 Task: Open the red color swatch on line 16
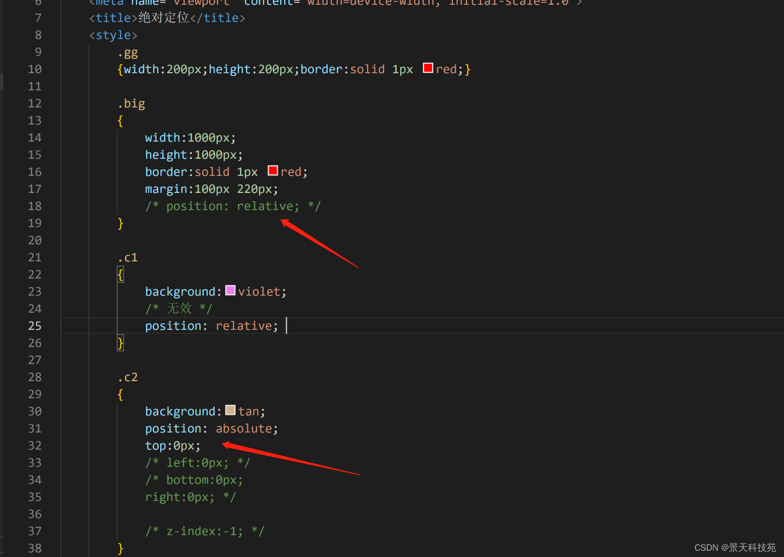click(x=272, y=171)
